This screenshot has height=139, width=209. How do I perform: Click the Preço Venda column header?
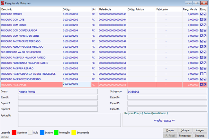pyautogui.click(x=191, y=9)
